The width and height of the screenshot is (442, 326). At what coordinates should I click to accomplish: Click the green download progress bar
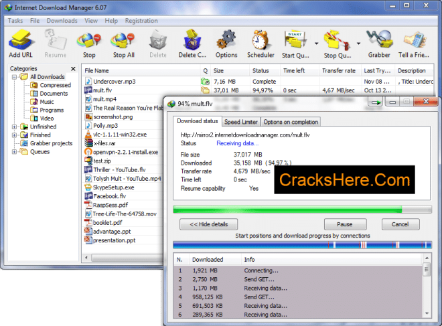302,209
